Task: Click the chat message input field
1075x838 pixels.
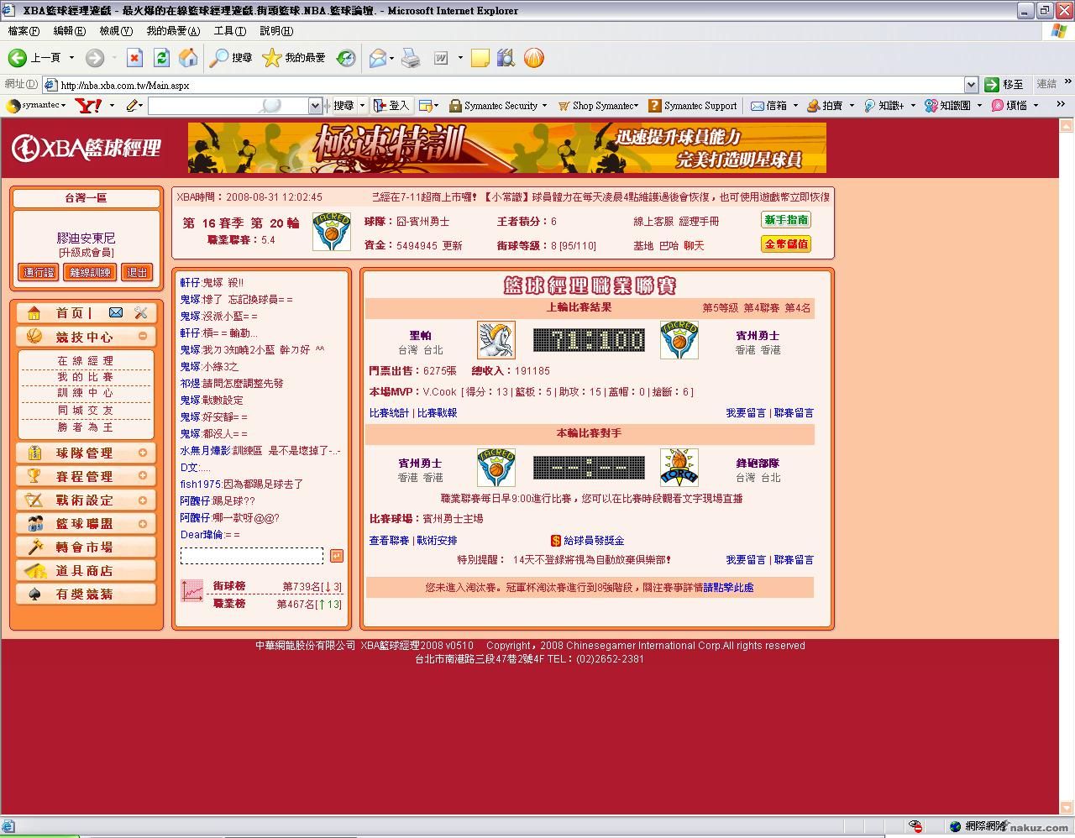Action: (251, 556)
